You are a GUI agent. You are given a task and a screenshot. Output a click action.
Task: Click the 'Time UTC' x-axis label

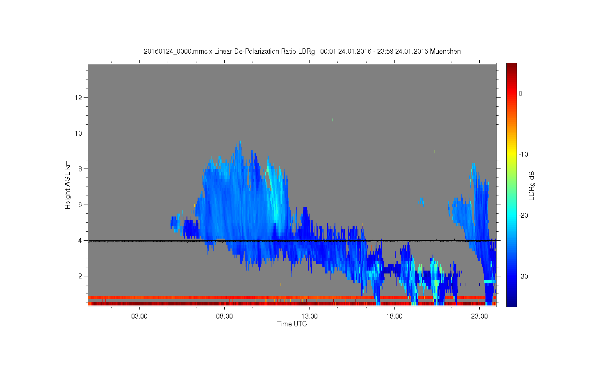[x=292, y=324]
